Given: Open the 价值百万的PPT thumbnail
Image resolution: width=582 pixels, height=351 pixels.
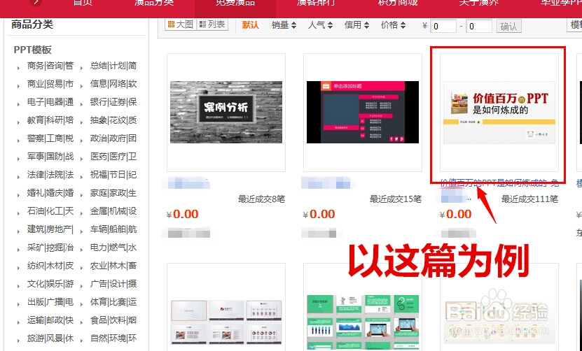Looking at the screenshot, I should (499, 113).
